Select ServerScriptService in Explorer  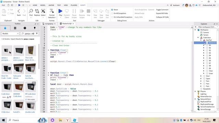click(x=207, y=107)
